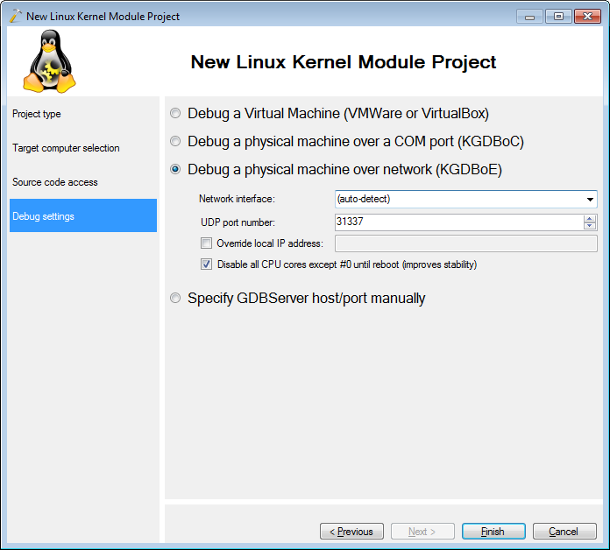Click the 'New Linux Kernel Module Project' heading

click(344, 62)
